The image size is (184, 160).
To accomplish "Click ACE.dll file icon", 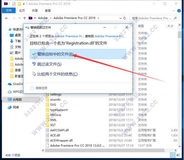I will pos(47,136).
